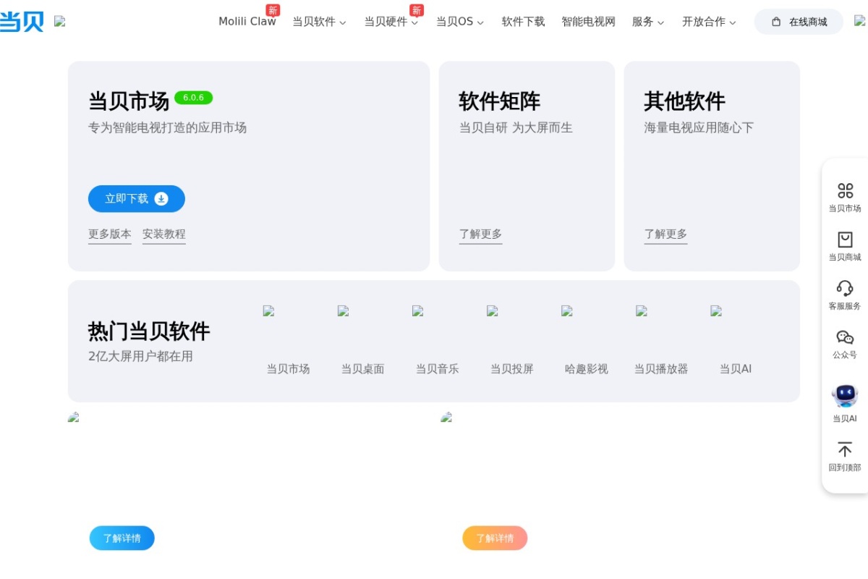
Task: Click 其他软件 card heading
Action: pyautogui.click(x=685, y=101)
